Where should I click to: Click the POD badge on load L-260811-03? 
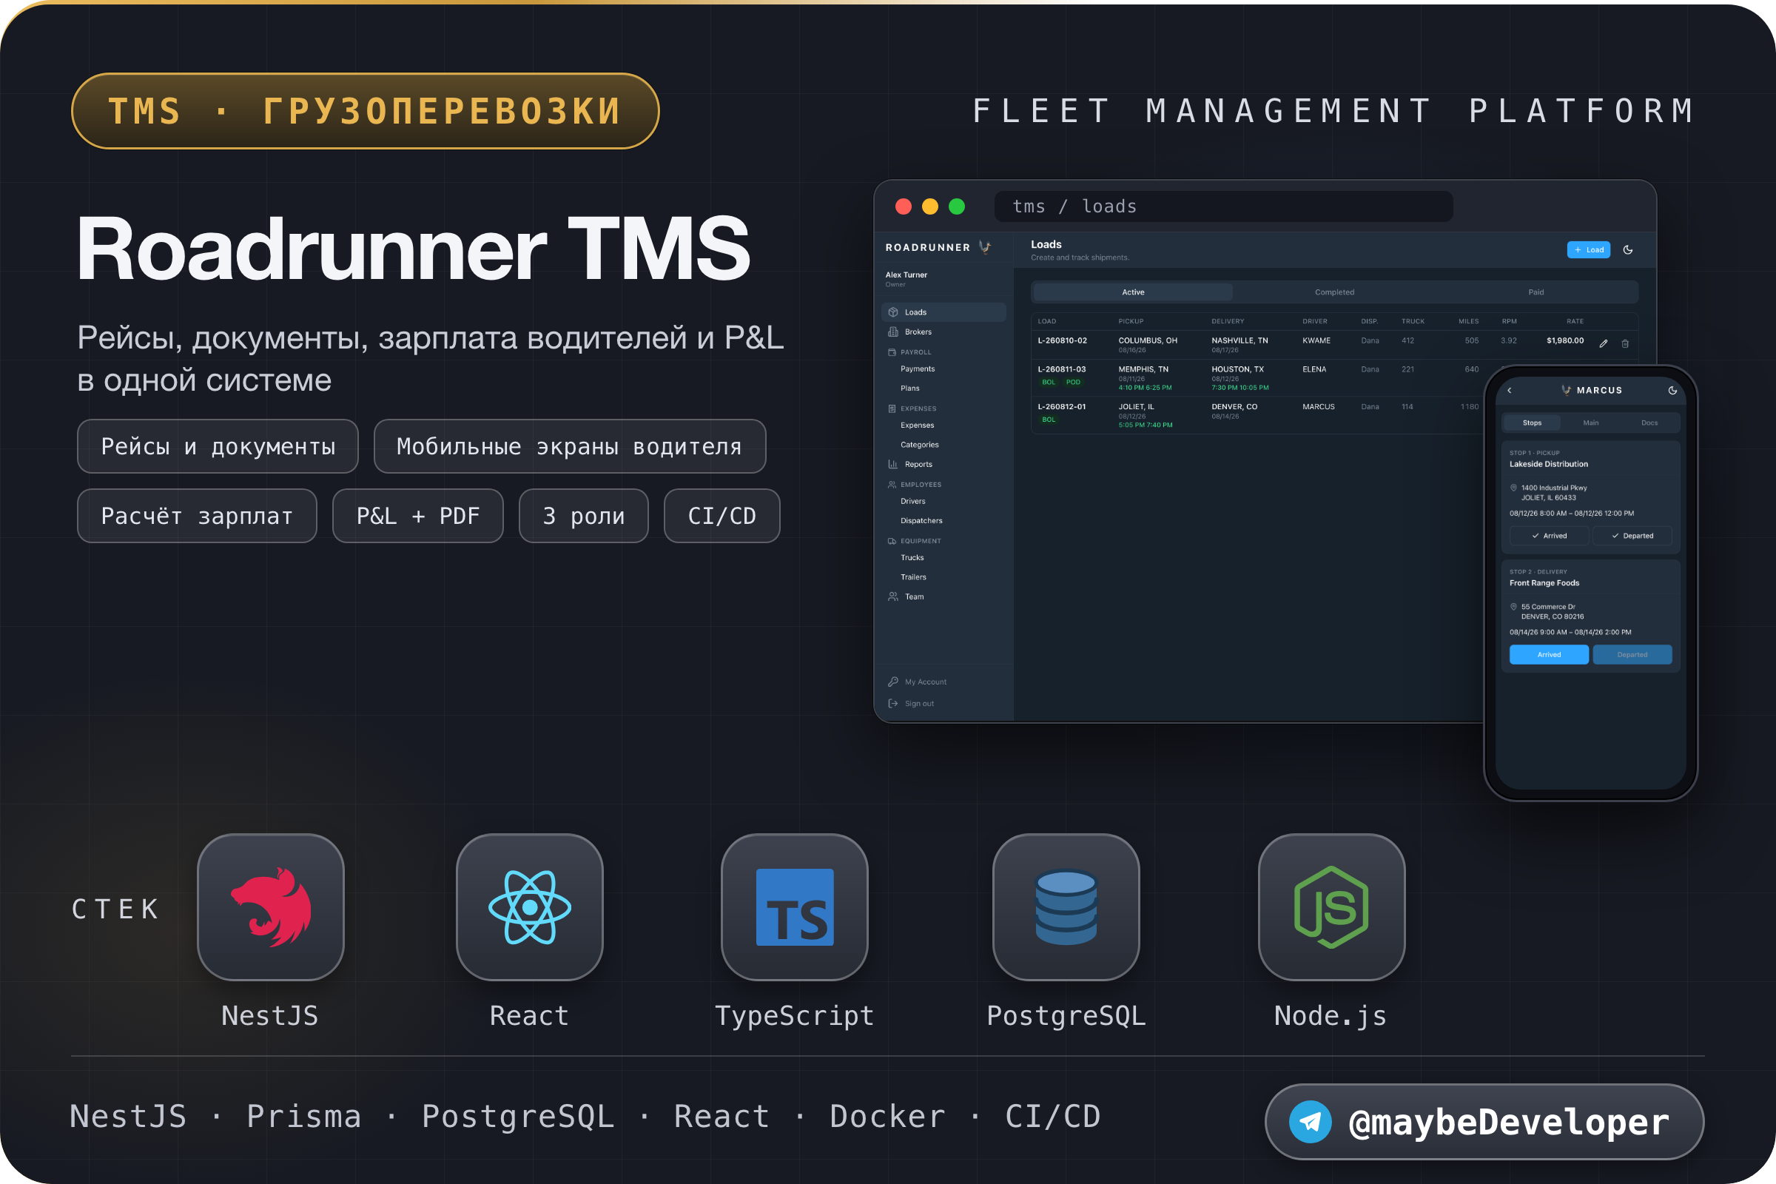click(x=1073, y=382)
